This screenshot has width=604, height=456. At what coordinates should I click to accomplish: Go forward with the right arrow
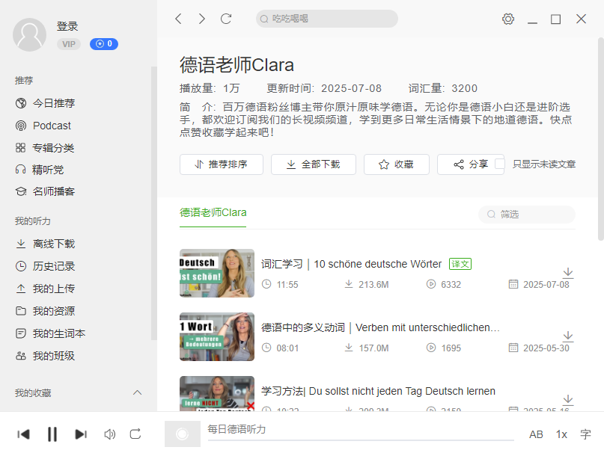201,19
